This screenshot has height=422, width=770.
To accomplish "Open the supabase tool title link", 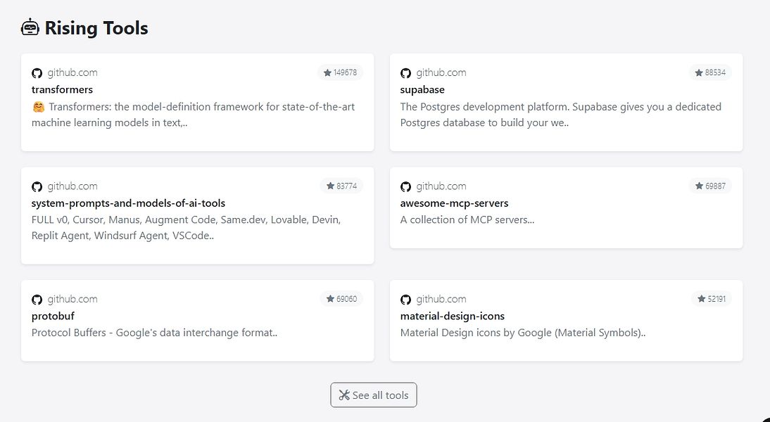I will tap(422, 90).
